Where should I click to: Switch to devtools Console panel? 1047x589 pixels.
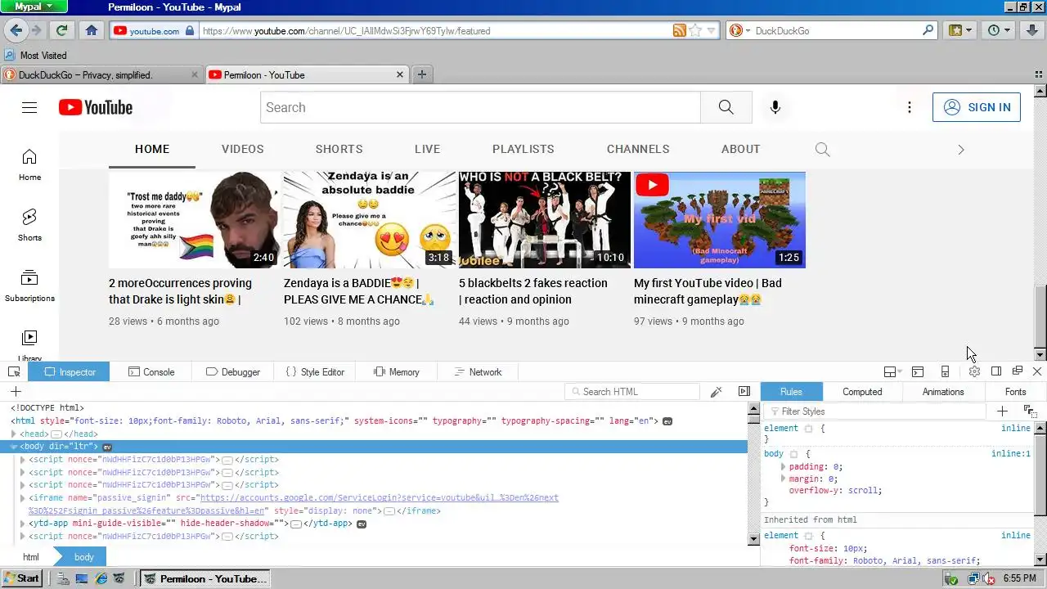coord(151,371)
